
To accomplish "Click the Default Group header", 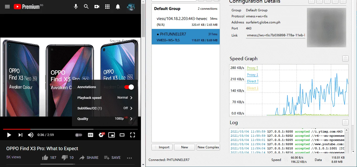I will click(x=167, y=9).
